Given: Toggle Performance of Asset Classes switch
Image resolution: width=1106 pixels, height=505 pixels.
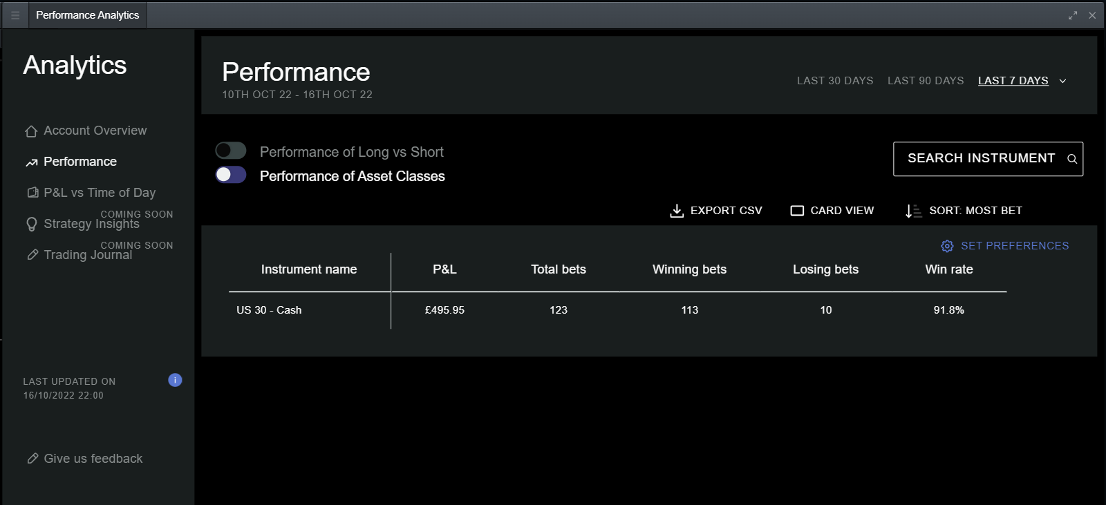Looking at the screenshot, I should pyautogui.click(x=231, y=175).
